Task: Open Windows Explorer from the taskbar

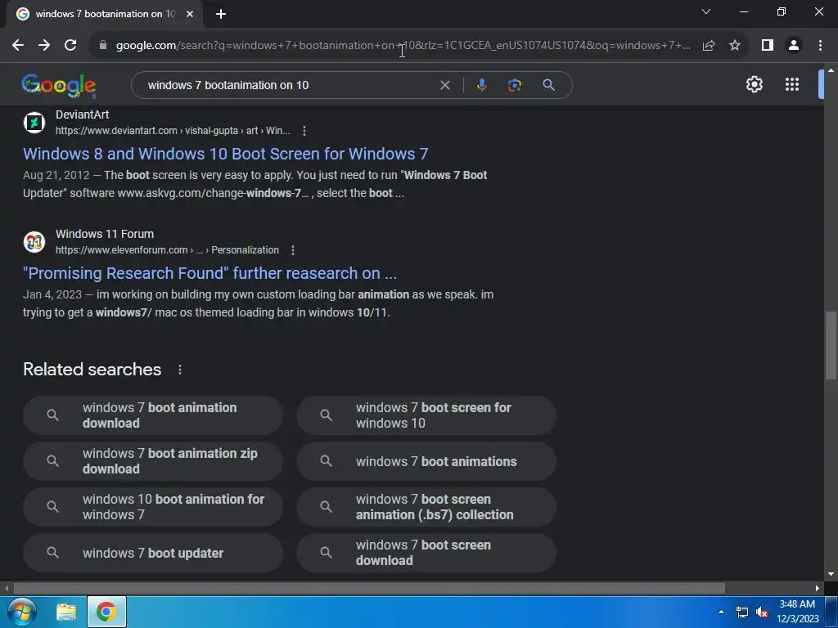Action: click(66, 612)
